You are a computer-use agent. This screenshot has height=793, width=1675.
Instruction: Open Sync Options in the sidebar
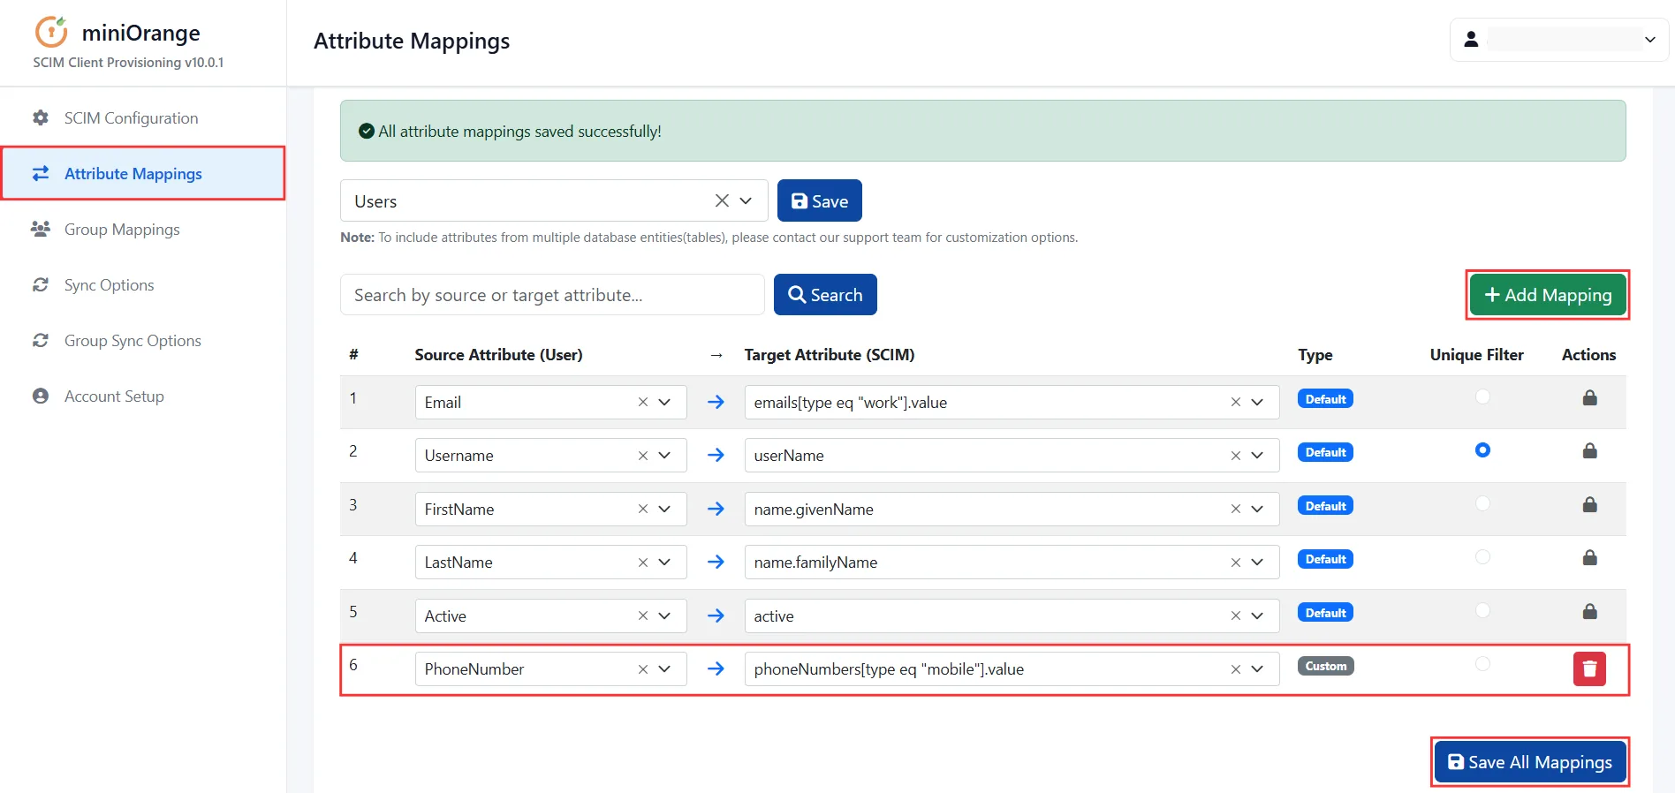pyautogui.click(x=143, y=284)
